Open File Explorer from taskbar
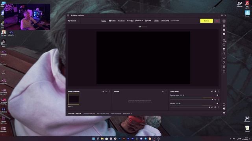This screenshot has height=141, width=252. click(x=102, y=139)
